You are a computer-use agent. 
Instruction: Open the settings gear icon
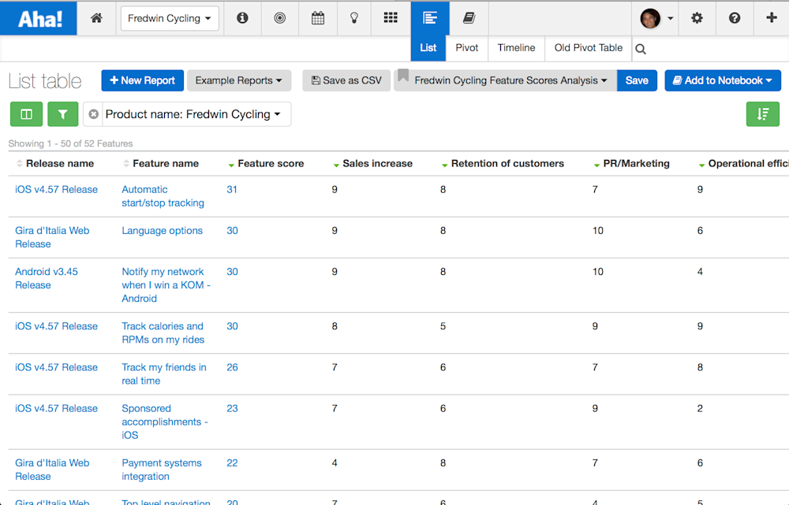point(697,17)
